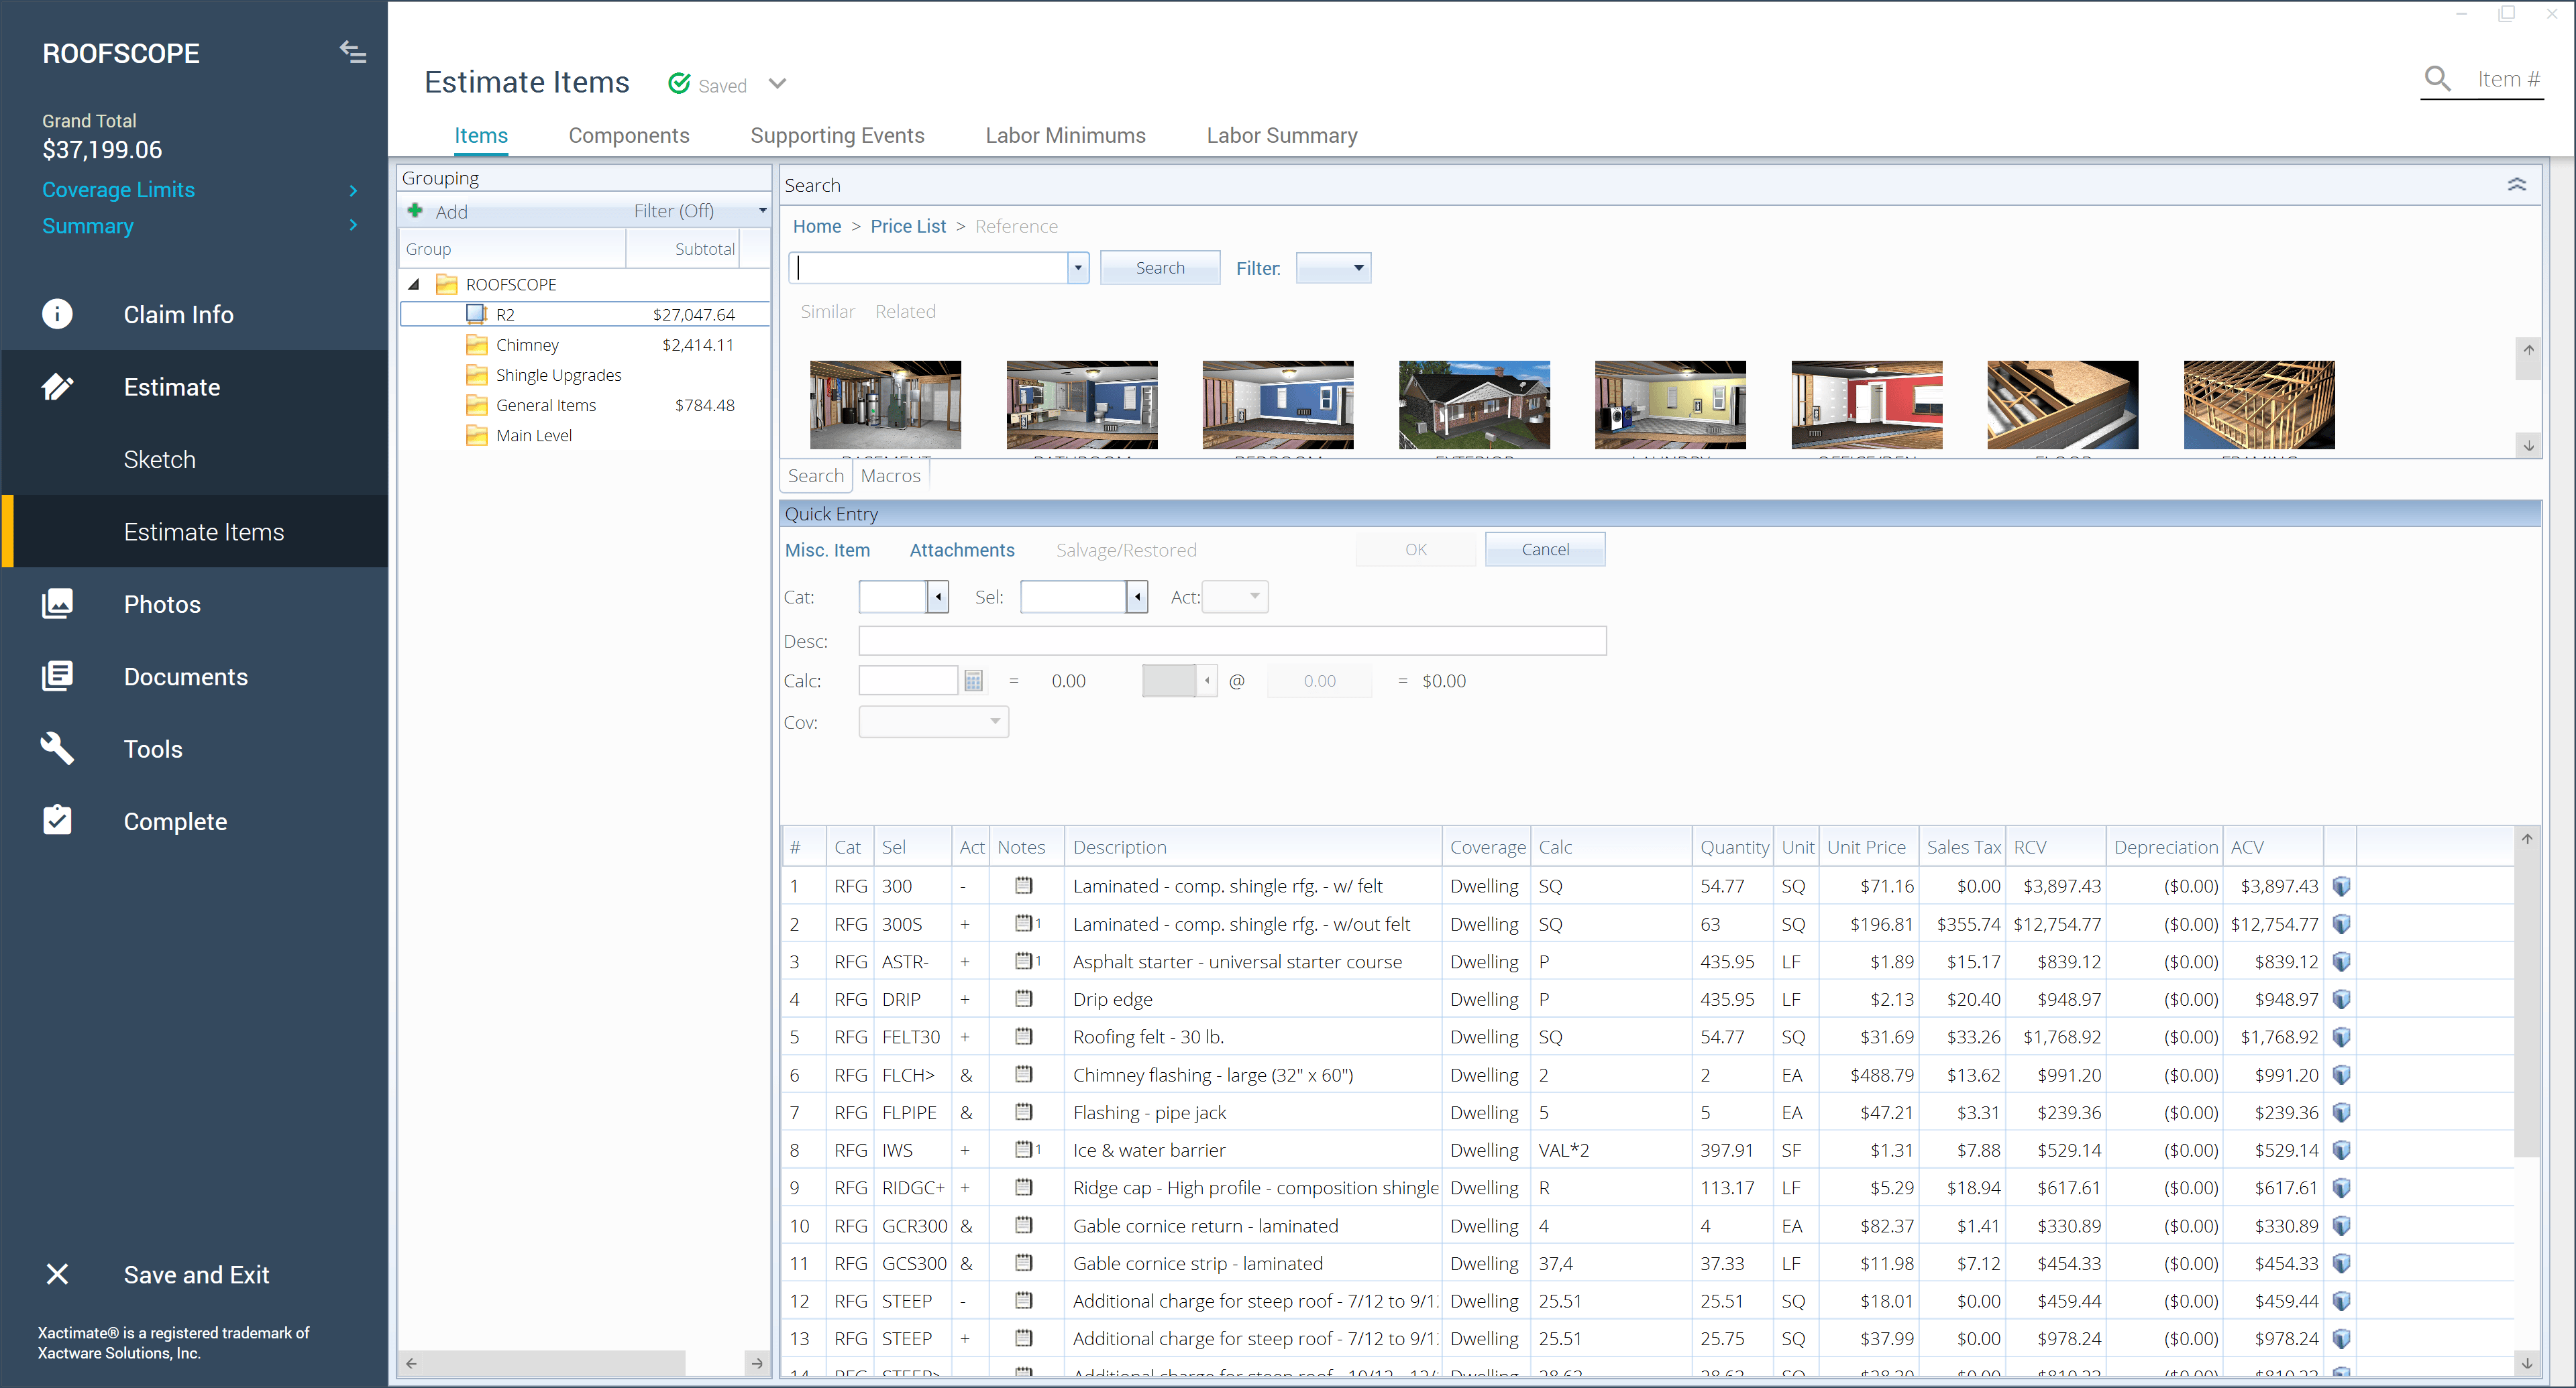Click shield icon on row 1
The image size is (2576, 1388).
pyautogui.click(x=2340, y=886)
